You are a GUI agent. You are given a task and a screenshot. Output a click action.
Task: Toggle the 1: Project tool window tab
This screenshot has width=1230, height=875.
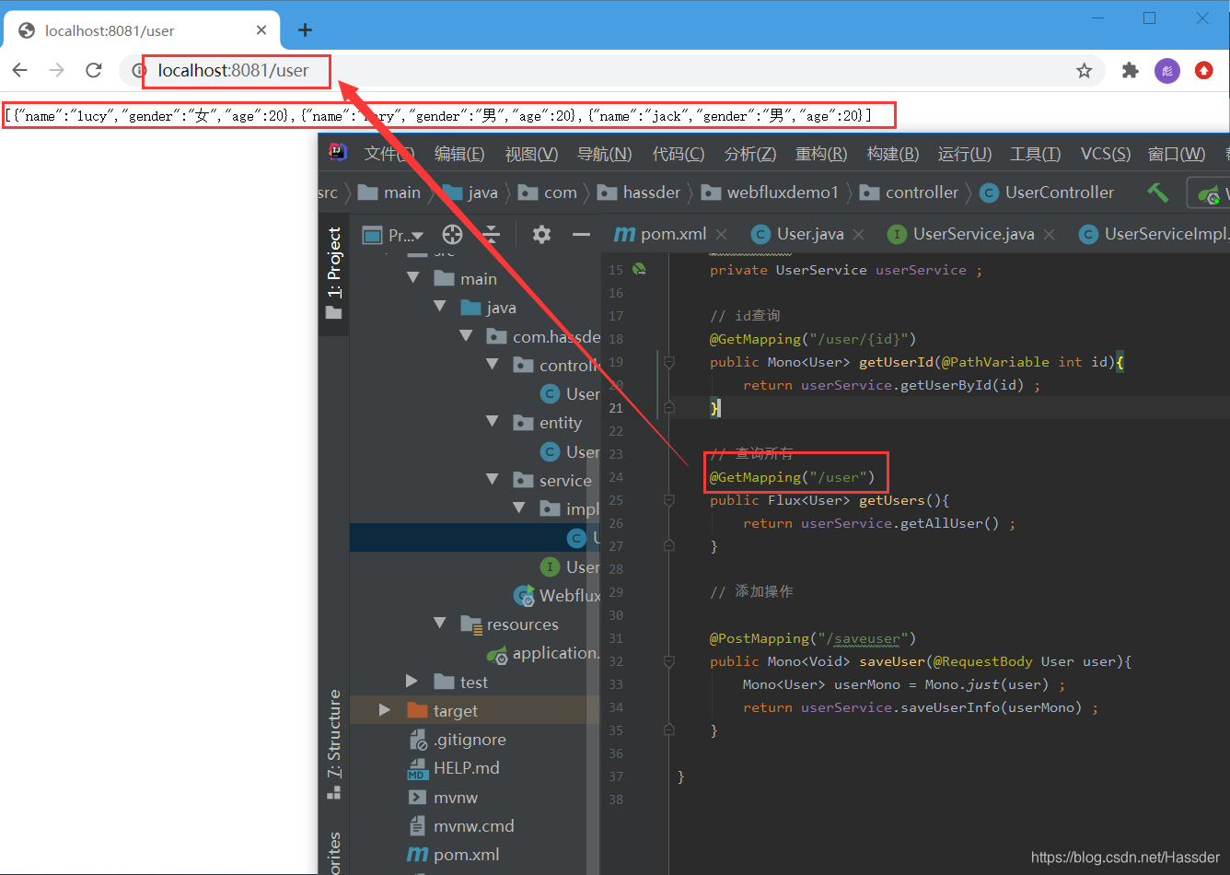click(x=334, y=274)
